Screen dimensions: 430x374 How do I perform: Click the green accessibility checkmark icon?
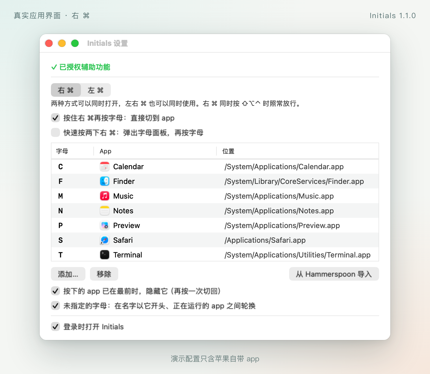tap(54, 67)
